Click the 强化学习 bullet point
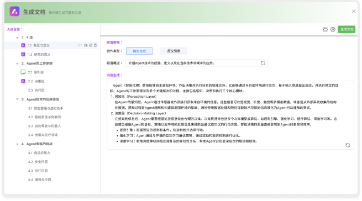The image size is (362, 201). tap(179, 135)
